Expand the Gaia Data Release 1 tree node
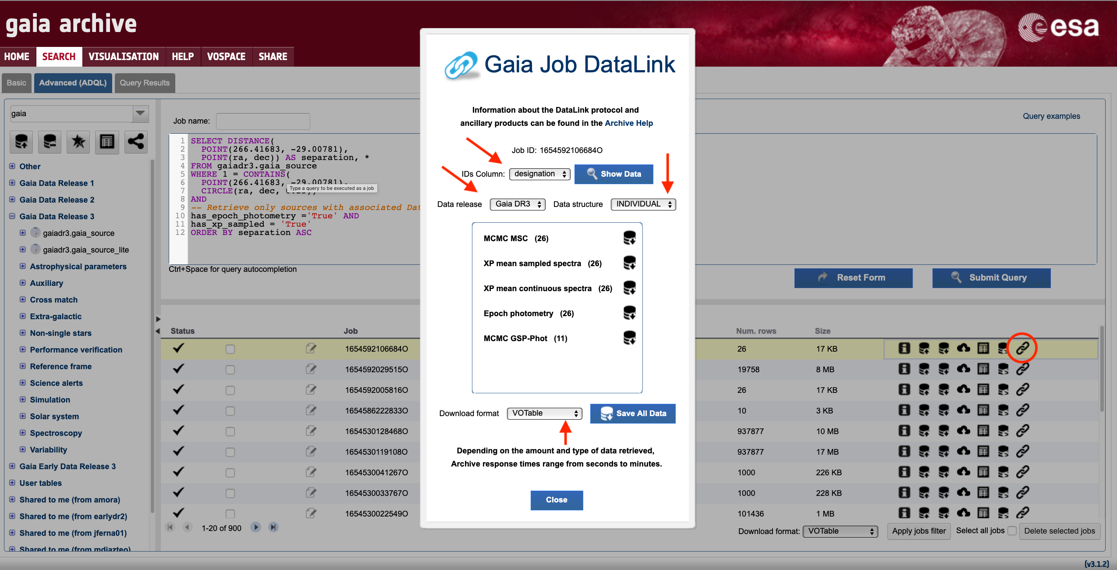 click(x=12, y=183)
